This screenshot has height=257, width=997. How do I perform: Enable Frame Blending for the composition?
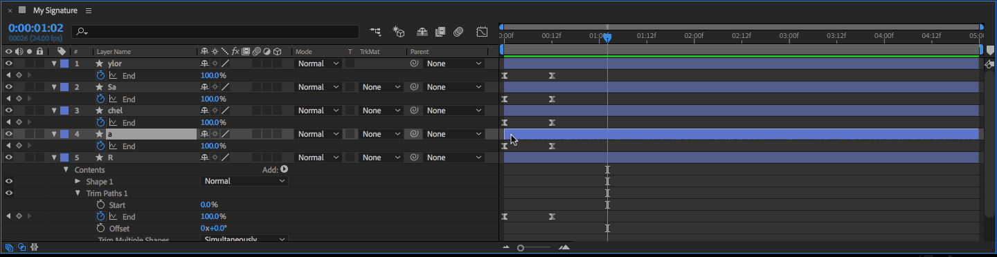[440, 32]
